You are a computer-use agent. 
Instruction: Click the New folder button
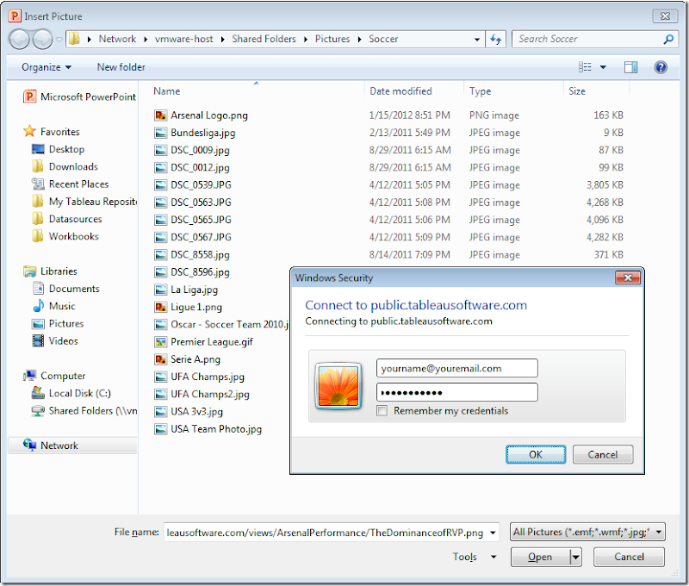121,67
